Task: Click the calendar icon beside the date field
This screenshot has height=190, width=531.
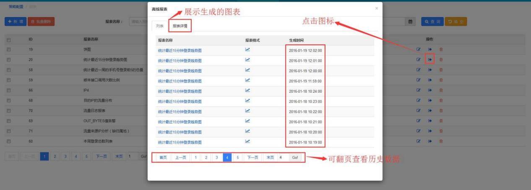Action: pos(411,22)
